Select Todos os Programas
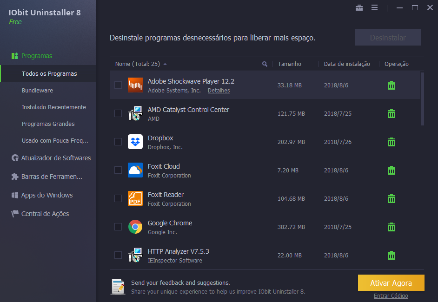438x302 pixels. coord(48,74)
